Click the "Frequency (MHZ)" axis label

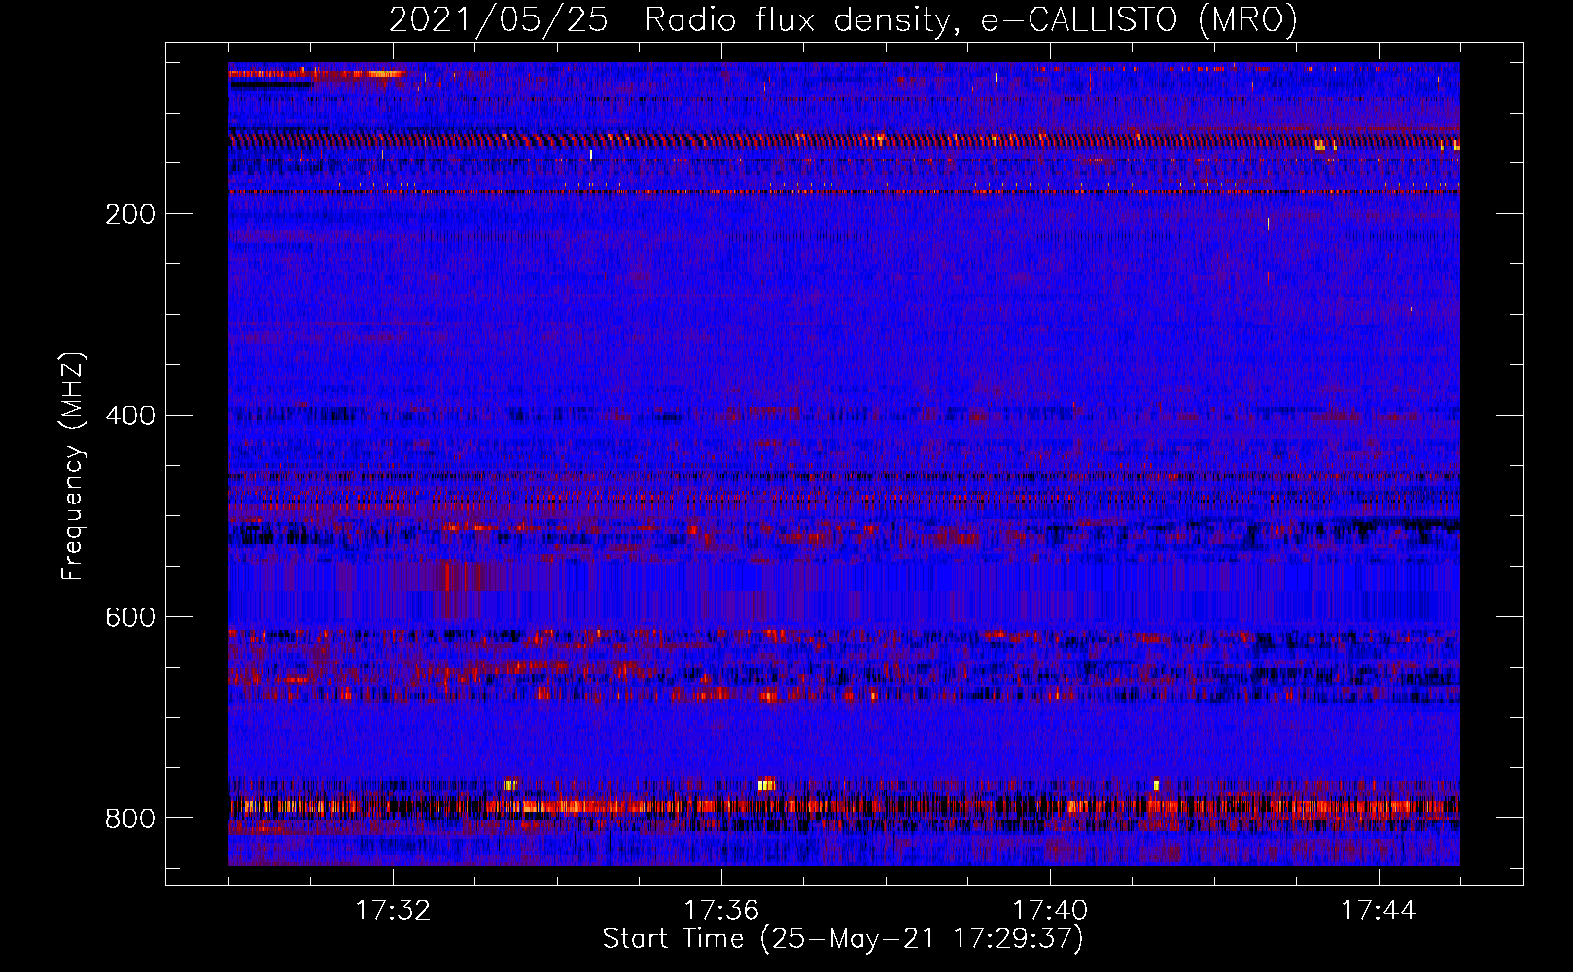73,466
